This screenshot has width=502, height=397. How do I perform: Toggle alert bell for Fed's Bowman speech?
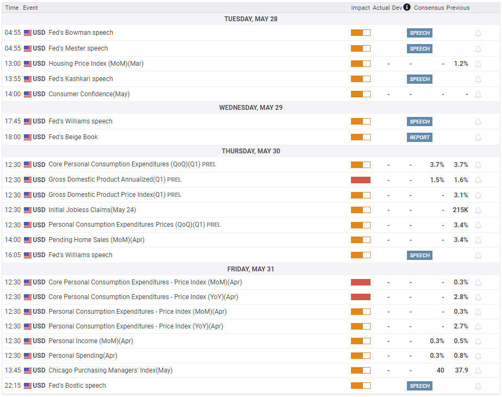pyautogui.click(x=478, y=33)
